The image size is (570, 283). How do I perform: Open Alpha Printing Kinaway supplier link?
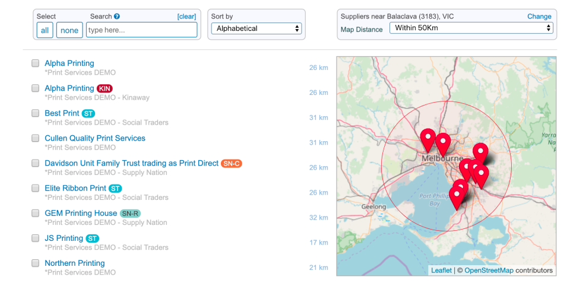[x=69, y=88]
